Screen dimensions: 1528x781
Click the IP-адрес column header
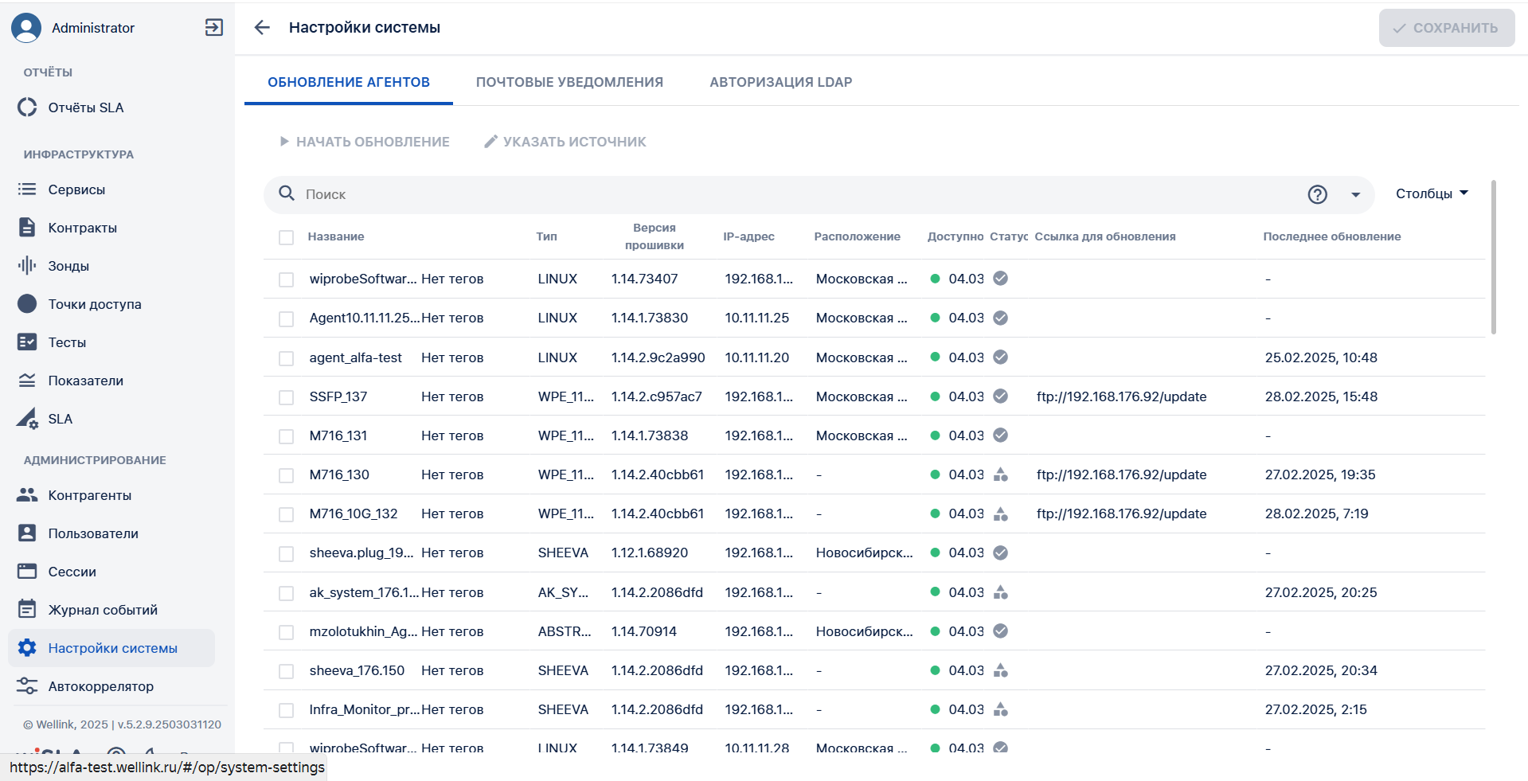748,236
